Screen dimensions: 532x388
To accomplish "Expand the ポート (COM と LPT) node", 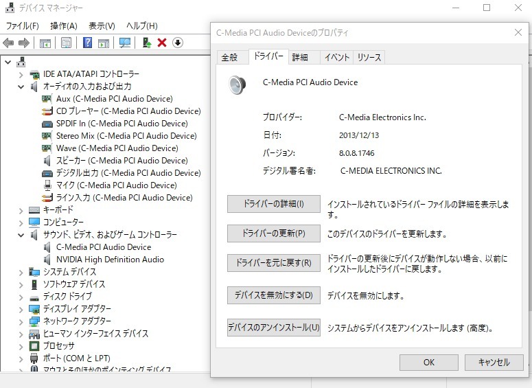I will 21,358.
